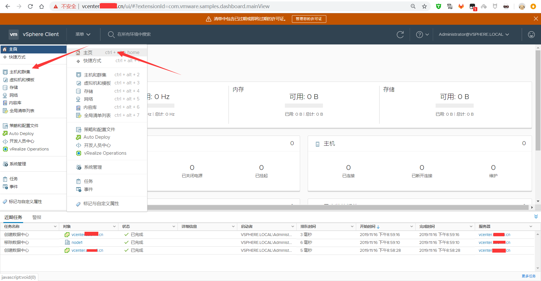Open 详细信息 column filter dropdown
541x281 pixels.
click(x=233, y=226)
